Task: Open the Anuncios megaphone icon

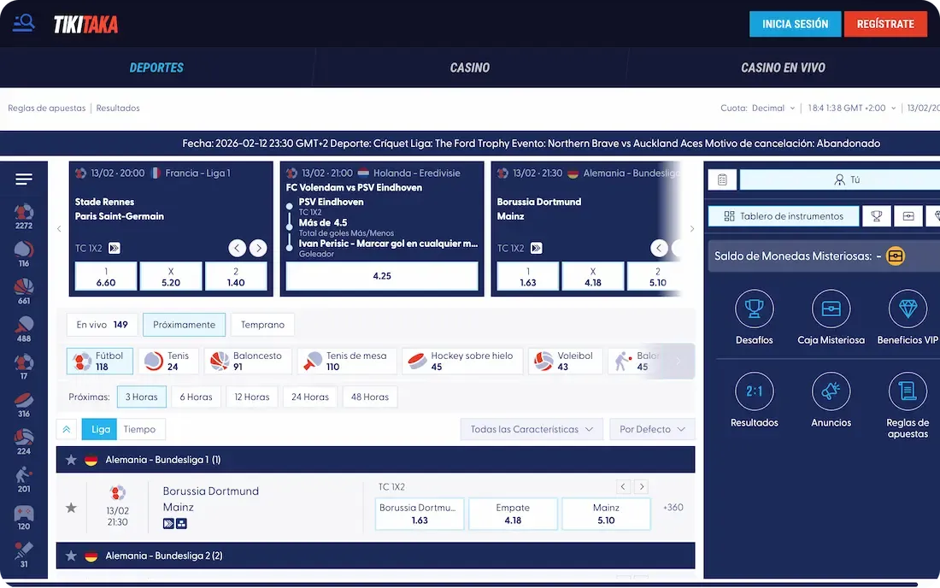Action: (x=831, y=391)
